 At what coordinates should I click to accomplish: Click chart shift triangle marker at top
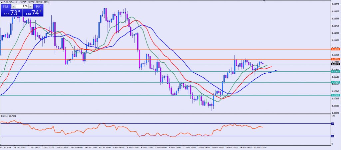coord(264,1)
